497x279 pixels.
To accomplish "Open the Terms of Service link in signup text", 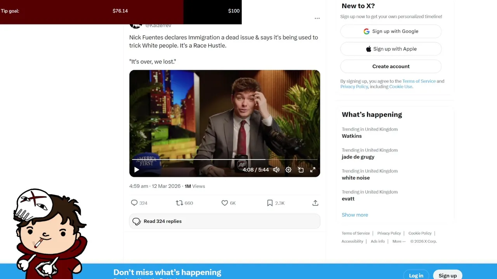I will coord(419,81).
